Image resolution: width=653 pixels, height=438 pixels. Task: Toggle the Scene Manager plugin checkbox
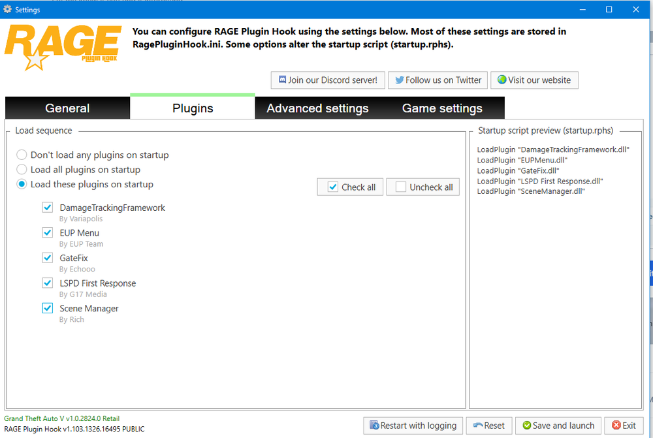click(48, 308)
